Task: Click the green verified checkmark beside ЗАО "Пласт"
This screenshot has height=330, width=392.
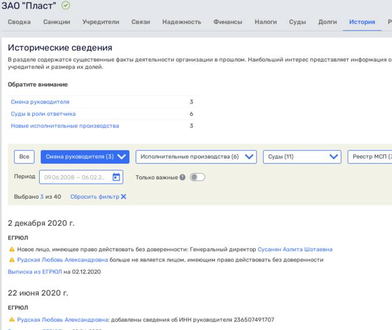Action: click(66, 5)
